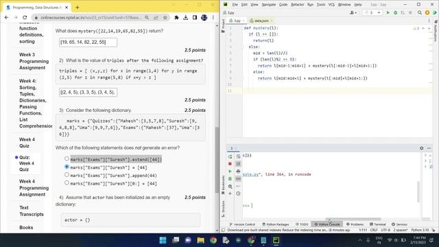Click console vertical scrollbar thumb
Image resolution: width=439 pixels, height=247 pixels.
(418, 191)
